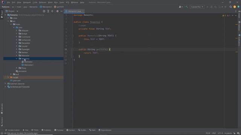
Task: Open the Services tool window
Action: [71, 130]
